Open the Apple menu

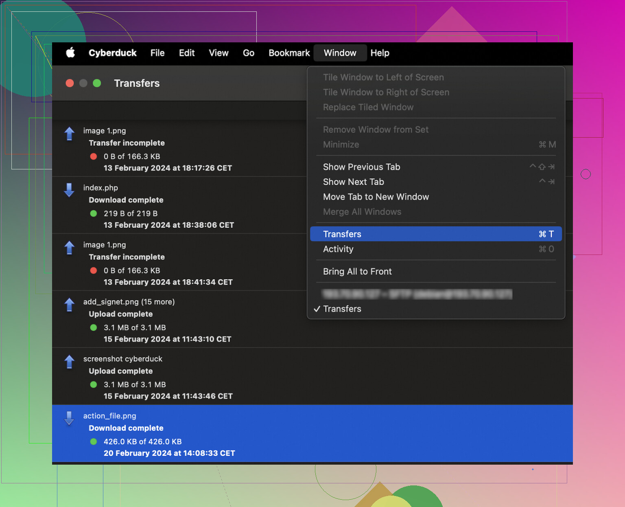70,53
